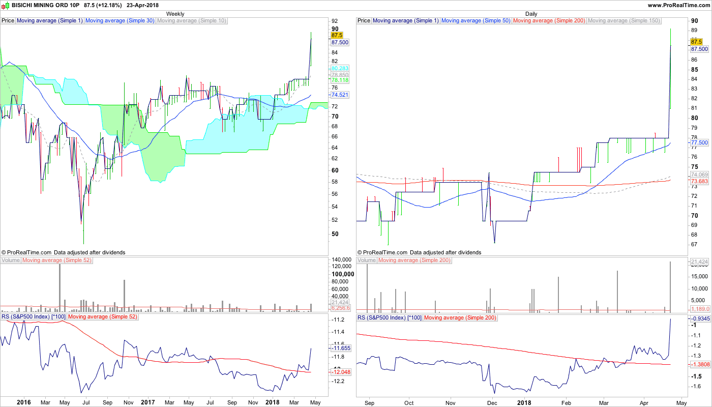Click the Volume legend tag in Daily pane
Image resolution: width=712 pixels, height=407 pixels.
(x=367, y=260)
